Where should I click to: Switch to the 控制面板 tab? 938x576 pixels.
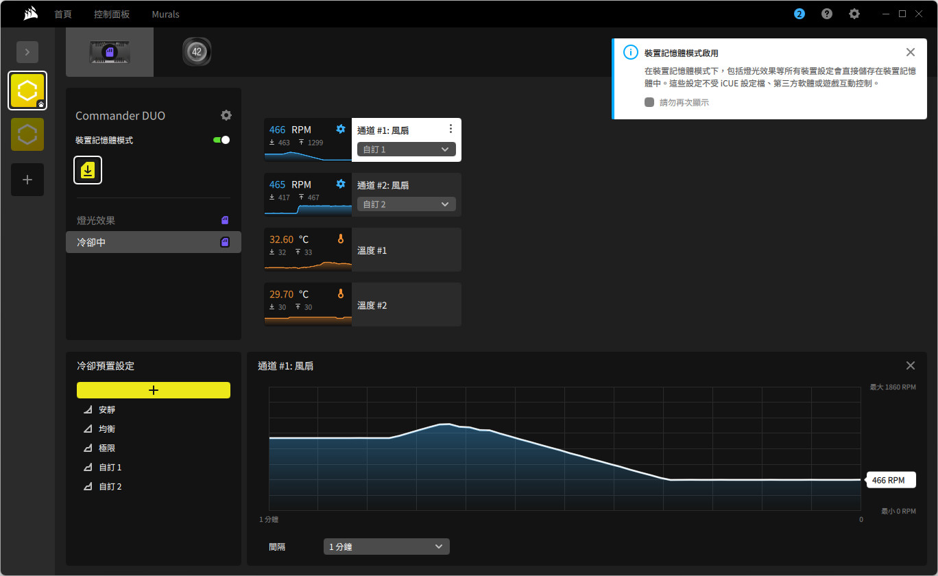pos(112,14)
